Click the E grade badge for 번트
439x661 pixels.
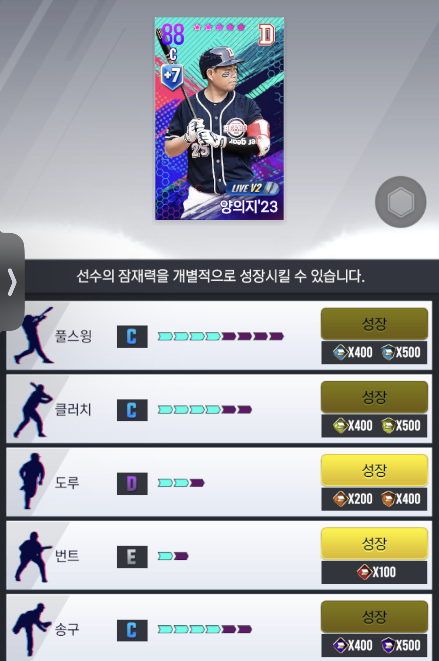pos(132,557)
